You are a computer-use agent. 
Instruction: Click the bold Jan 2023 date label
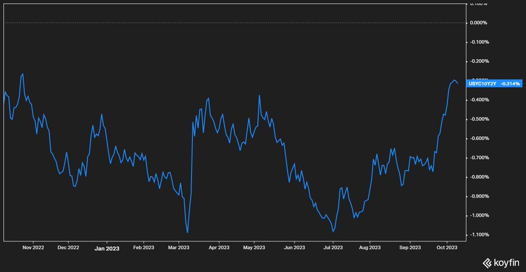[107, 249]
